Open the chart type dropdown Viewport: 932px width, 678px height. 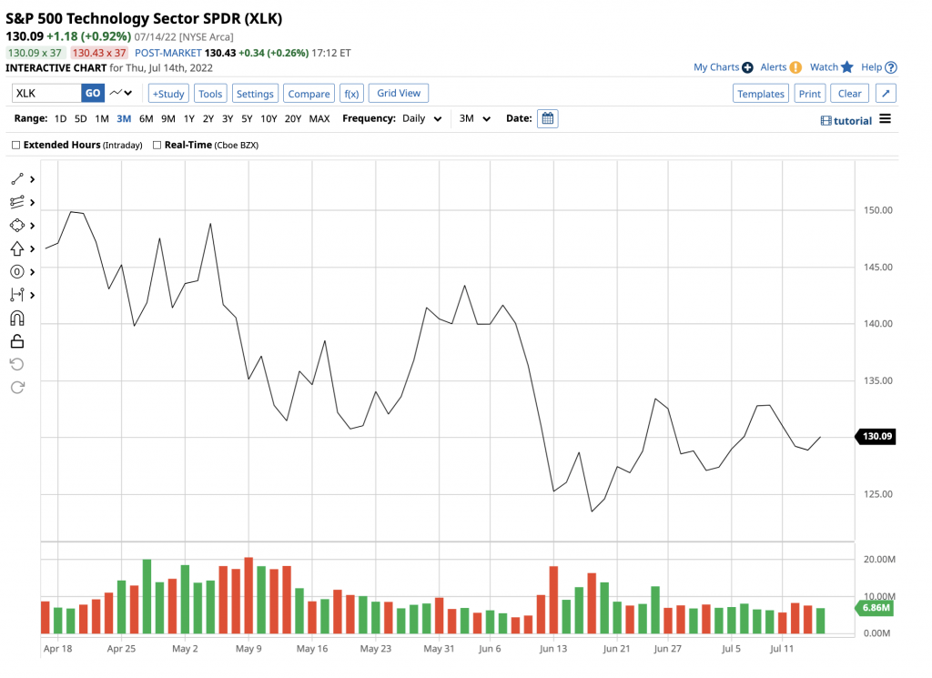click(x=121, y=93)
